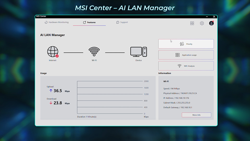Close the MSI Center window
The image size is (250, 141).
click(x=214, y=16)
